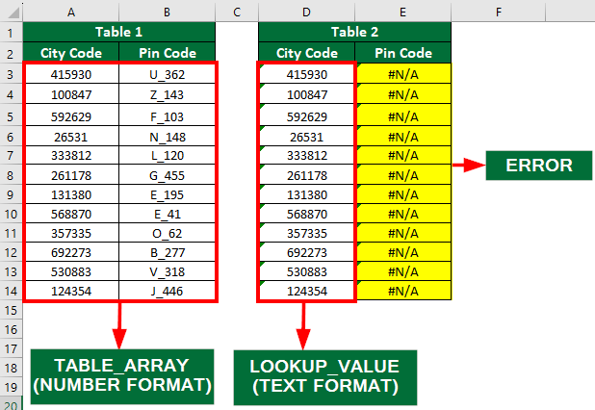
Task: Select column B header
Action: (167, 13)
